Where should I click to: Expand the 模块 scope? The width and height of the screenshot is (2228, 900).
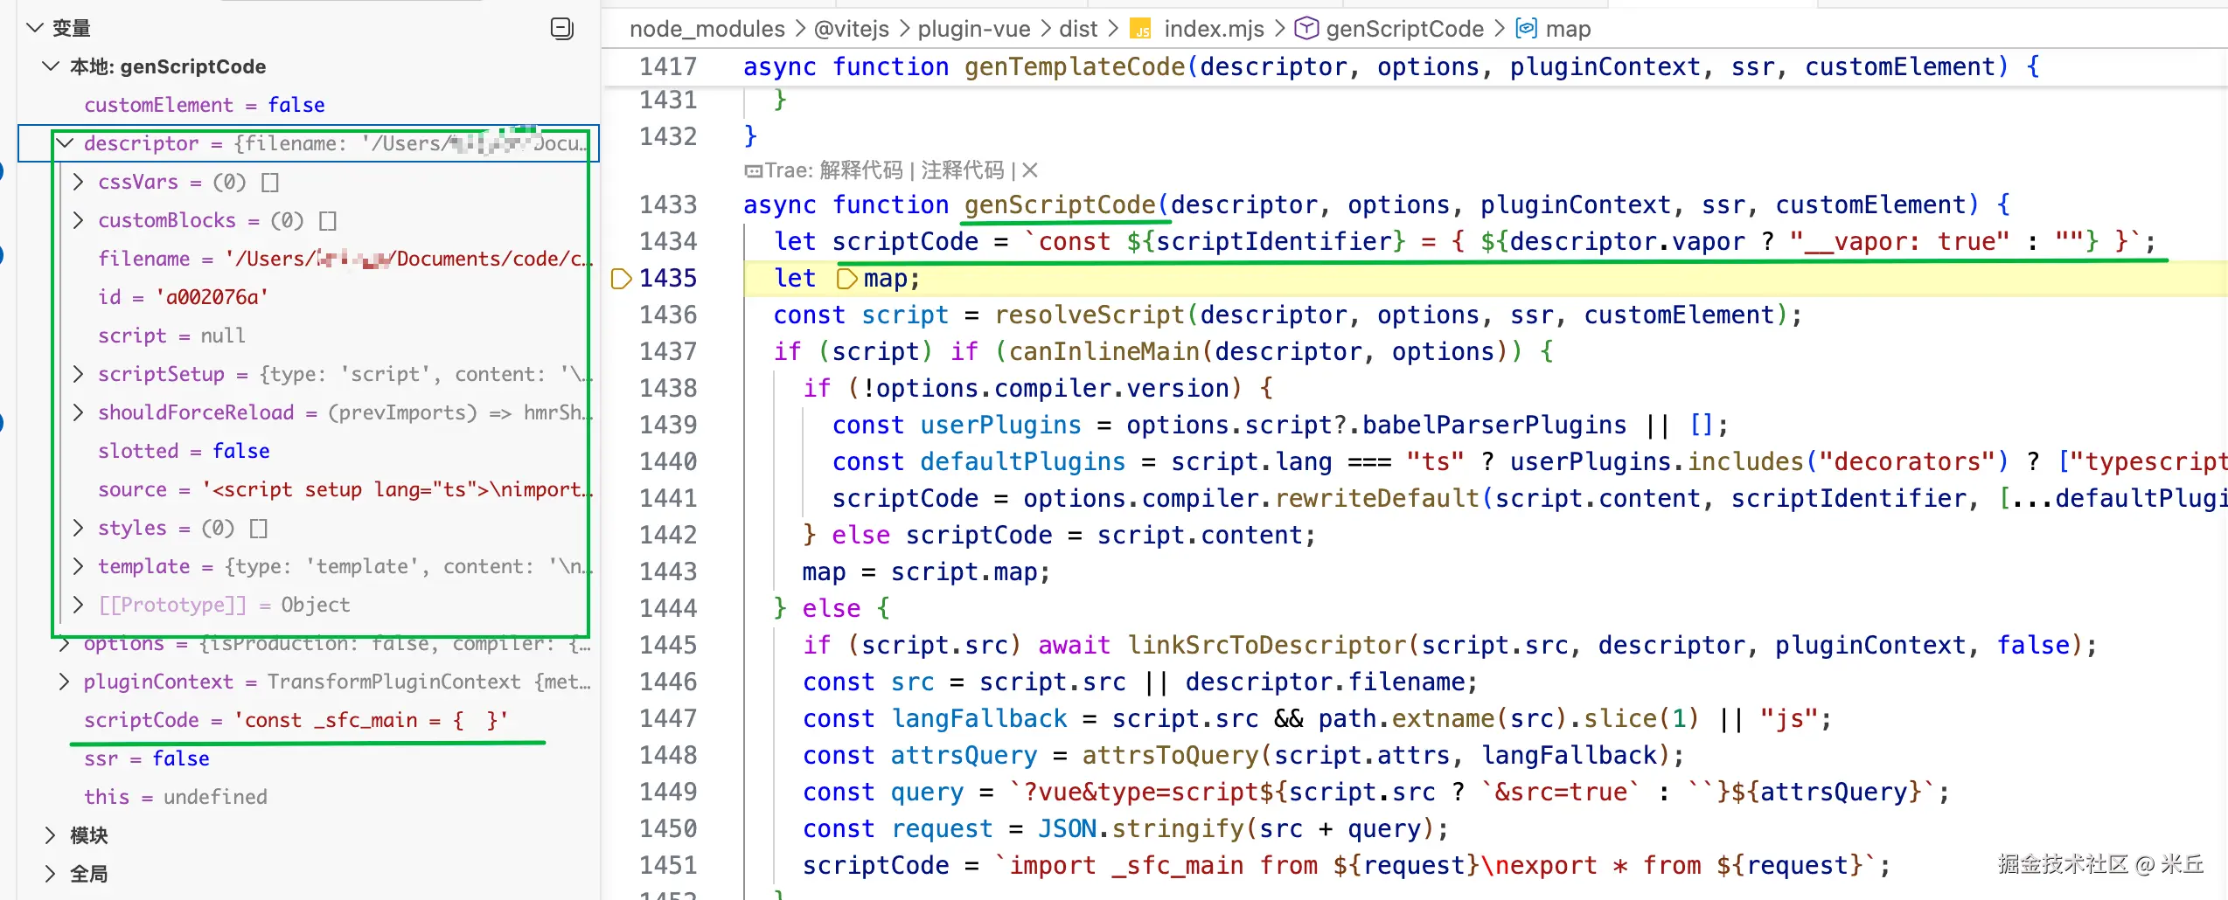(51, 835)
